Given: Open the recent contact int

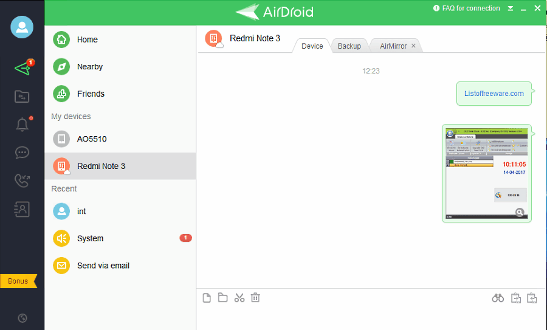Looking at the screenshot, I should point(120,211).
